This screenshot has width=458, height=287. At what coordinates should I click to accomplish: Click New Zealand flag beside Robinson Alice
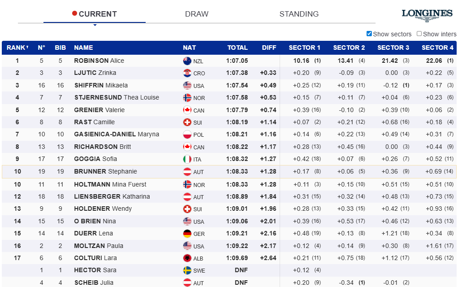187,61
